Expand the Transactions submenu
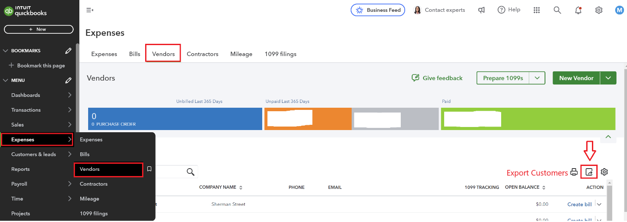This screenshot has width=627, height=222. (70, 110)
